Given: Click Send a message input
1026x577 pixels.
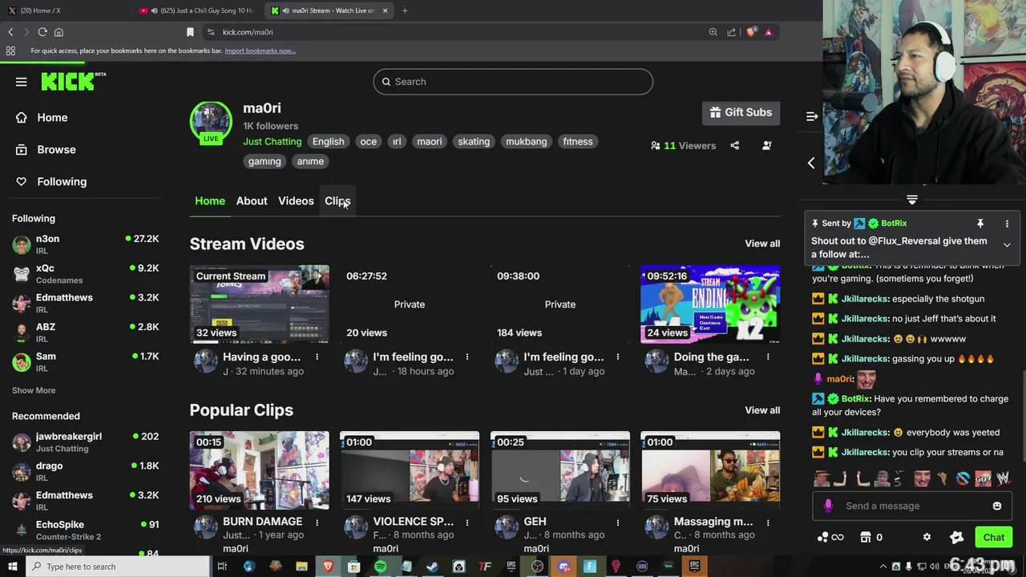Looking at the screenshot, I should click(x=911, y=506).
